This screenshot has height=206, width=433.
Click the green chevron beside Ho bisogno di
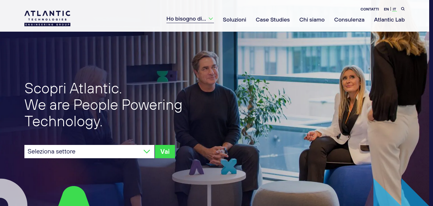click(x=211, y=19)
